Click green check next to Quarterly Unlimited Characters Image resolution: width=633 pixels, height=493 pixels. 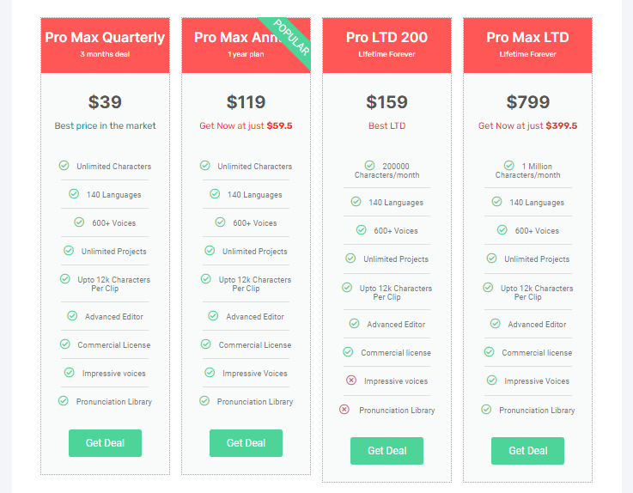point(64,166)
